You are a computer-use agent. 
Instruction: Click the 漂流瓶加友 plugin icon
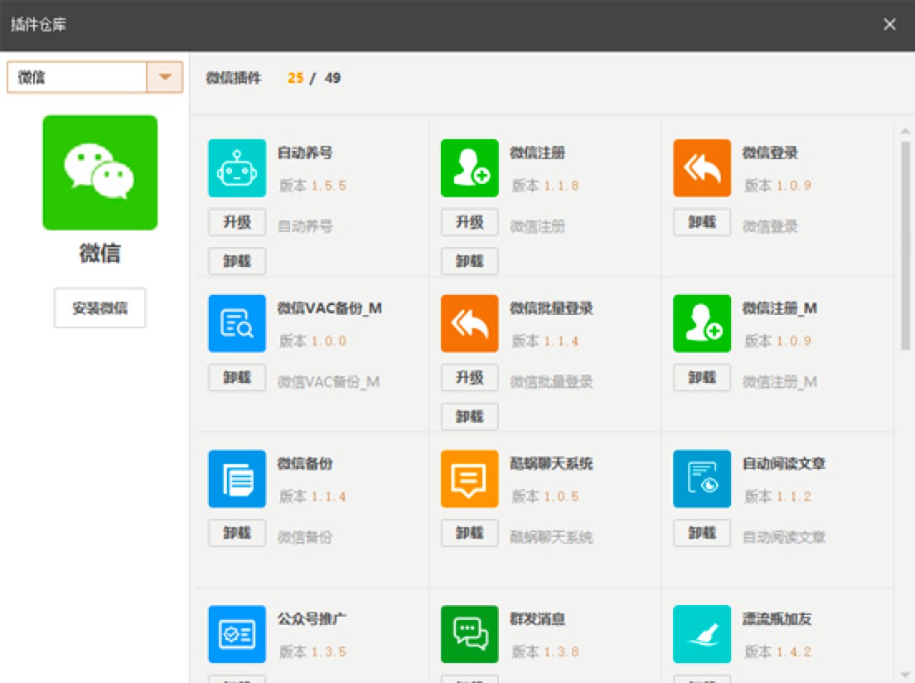pyautogui.click(x=702, y=634)
